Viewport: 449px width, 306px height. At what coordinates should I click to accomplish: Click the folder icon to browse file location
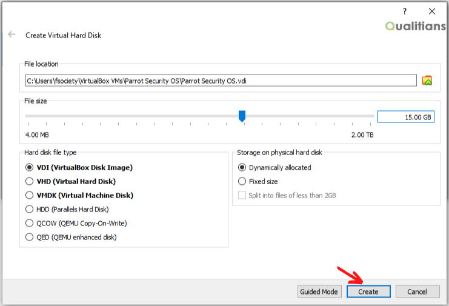(427, 81)
